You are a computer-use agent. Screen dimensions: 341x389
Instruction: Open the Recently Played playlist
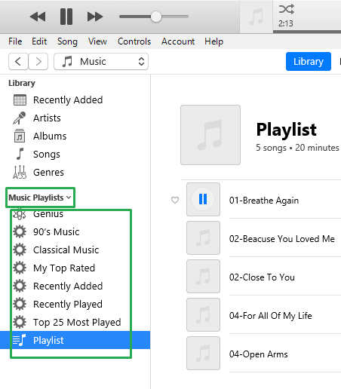(68, 305)
